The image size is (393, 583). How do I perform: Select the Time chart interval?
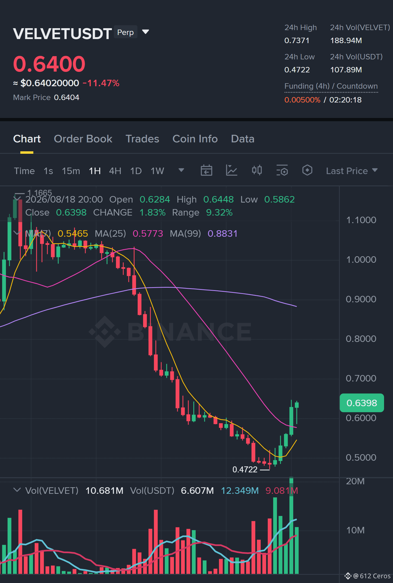(24, 171)
